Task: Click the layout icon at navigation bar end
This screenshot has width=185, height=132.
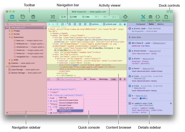Action: tap(125, 24)
